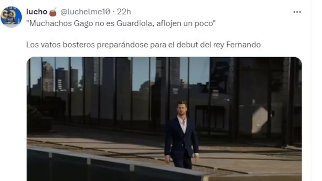322x181 pixels.
Task: Open the three-dot more options menu
Action: tap(297, 12)
